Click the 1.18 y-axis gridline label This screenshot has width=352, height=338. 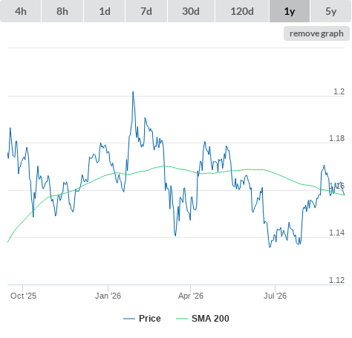click(336, 138)
